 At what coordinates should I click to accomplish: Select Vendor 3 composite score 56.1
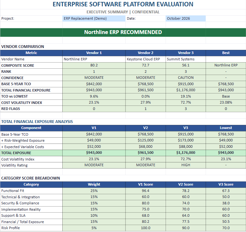[x=186, y=65]
